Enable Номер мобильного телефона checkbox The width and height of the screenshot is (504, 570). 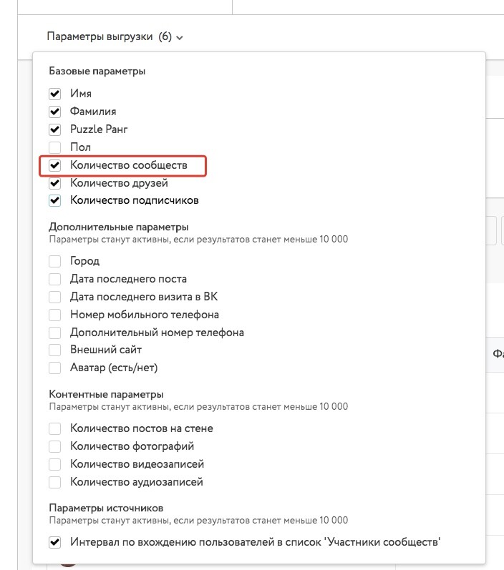[x=55, y=315]
